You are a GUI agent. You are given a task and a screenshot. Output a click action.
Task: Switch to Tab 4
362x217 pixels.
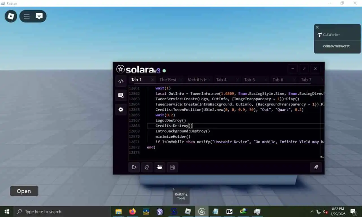pos(221,80)
